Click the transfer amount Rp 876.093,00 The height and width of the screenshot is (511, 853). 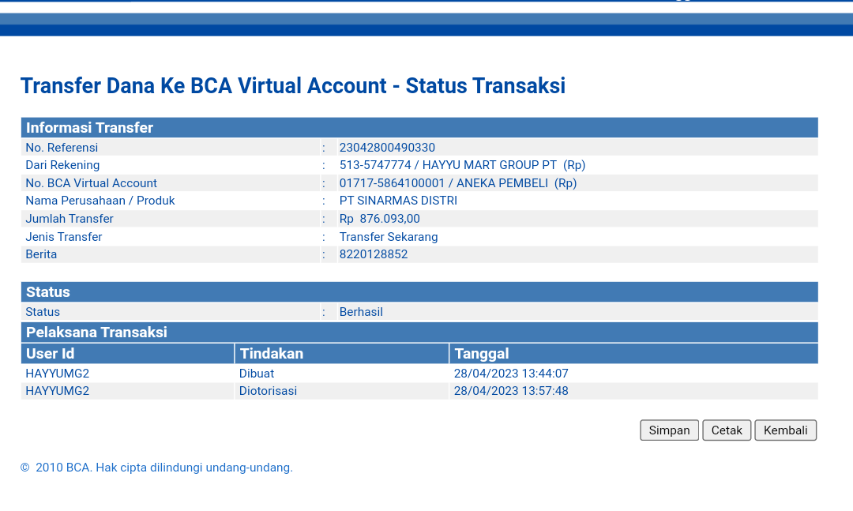380,219
